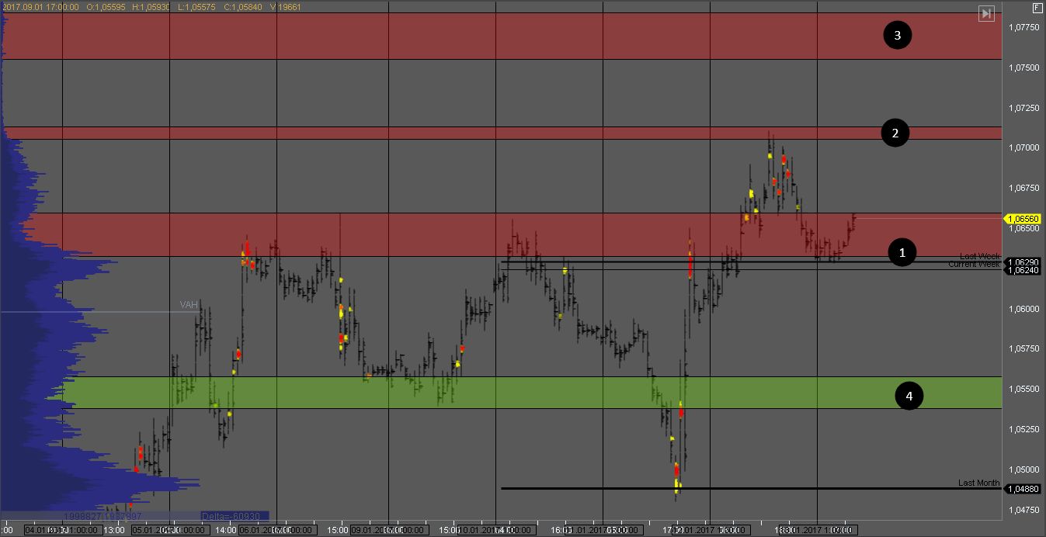This screenshot has height=537, width=1046.
Task: Select the black circle marker numbered 3
Action: (898, 35)
